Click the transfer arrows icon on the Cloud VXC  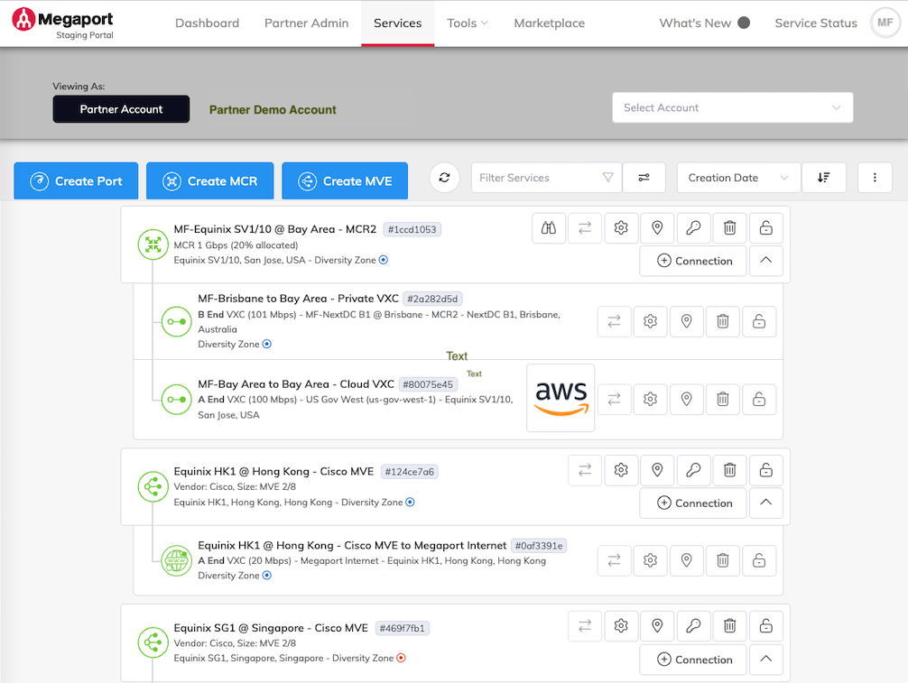(x=614, y=399)
